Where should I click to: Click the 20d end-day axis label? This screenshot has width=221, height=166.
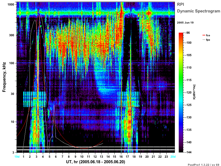[x=173, y=157]
